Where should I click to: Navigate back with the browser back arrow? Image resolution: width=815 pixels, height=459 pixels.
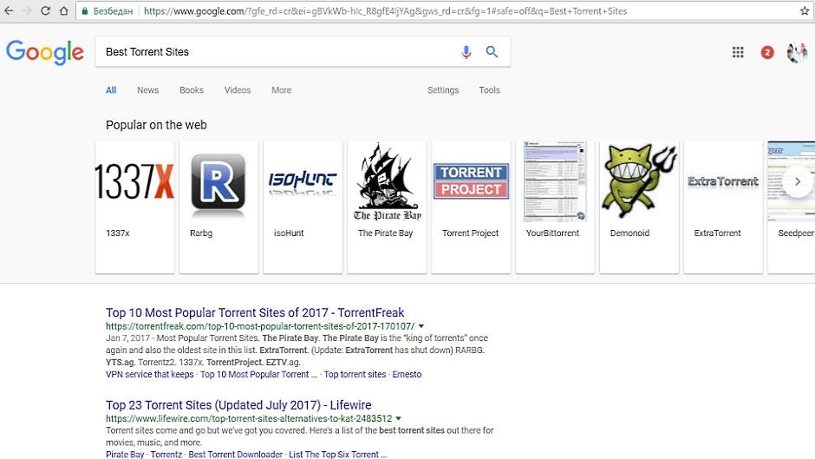point(9,11)
